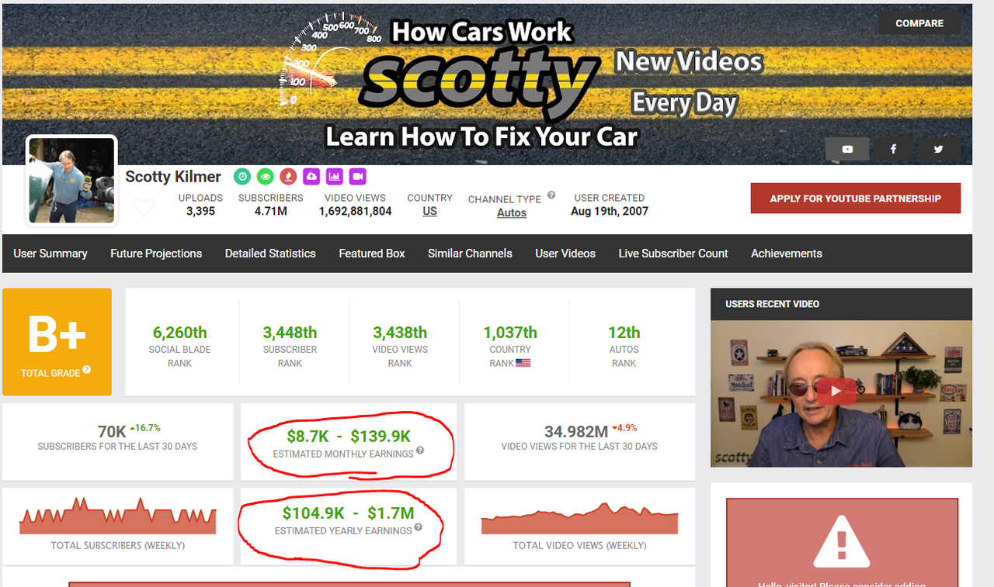Click the 3,448th subscriber rank
The height and width of the screenshot is (587, 994).
290,333
